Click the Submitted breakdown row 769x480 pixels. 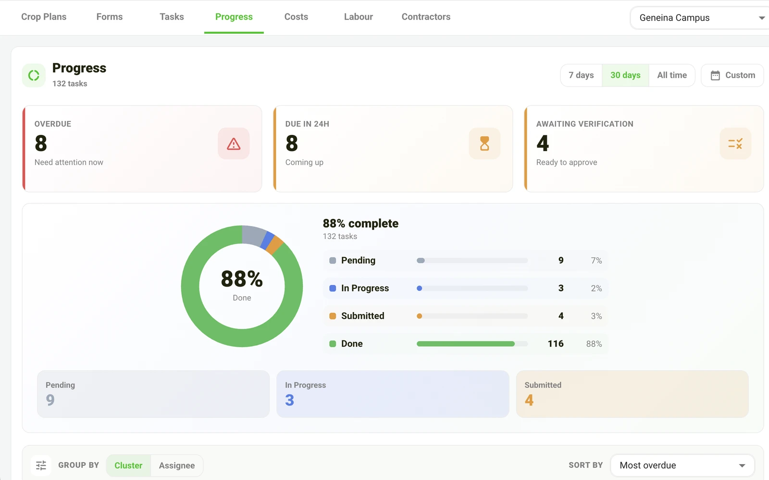click(465, 316)
